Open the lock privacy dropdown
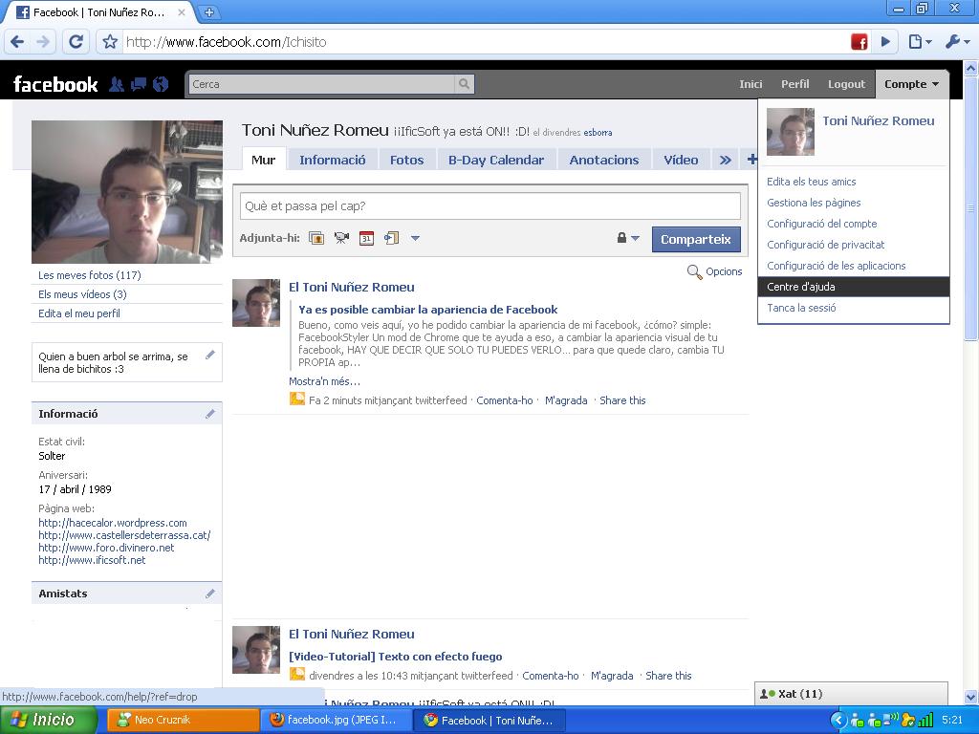This screenshot has width=979, height=734. coord(628,238)
